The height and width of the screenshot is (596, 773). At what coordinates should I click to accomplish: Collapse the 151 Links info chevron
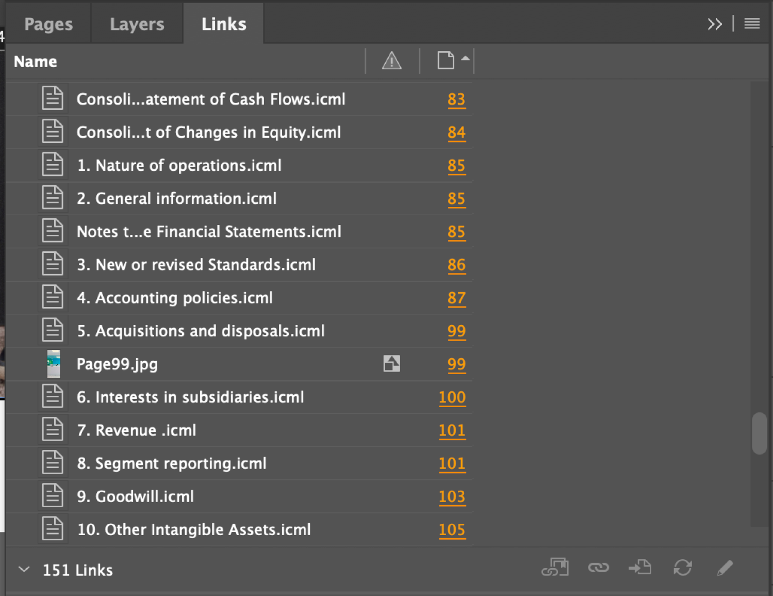coord(24,570)
